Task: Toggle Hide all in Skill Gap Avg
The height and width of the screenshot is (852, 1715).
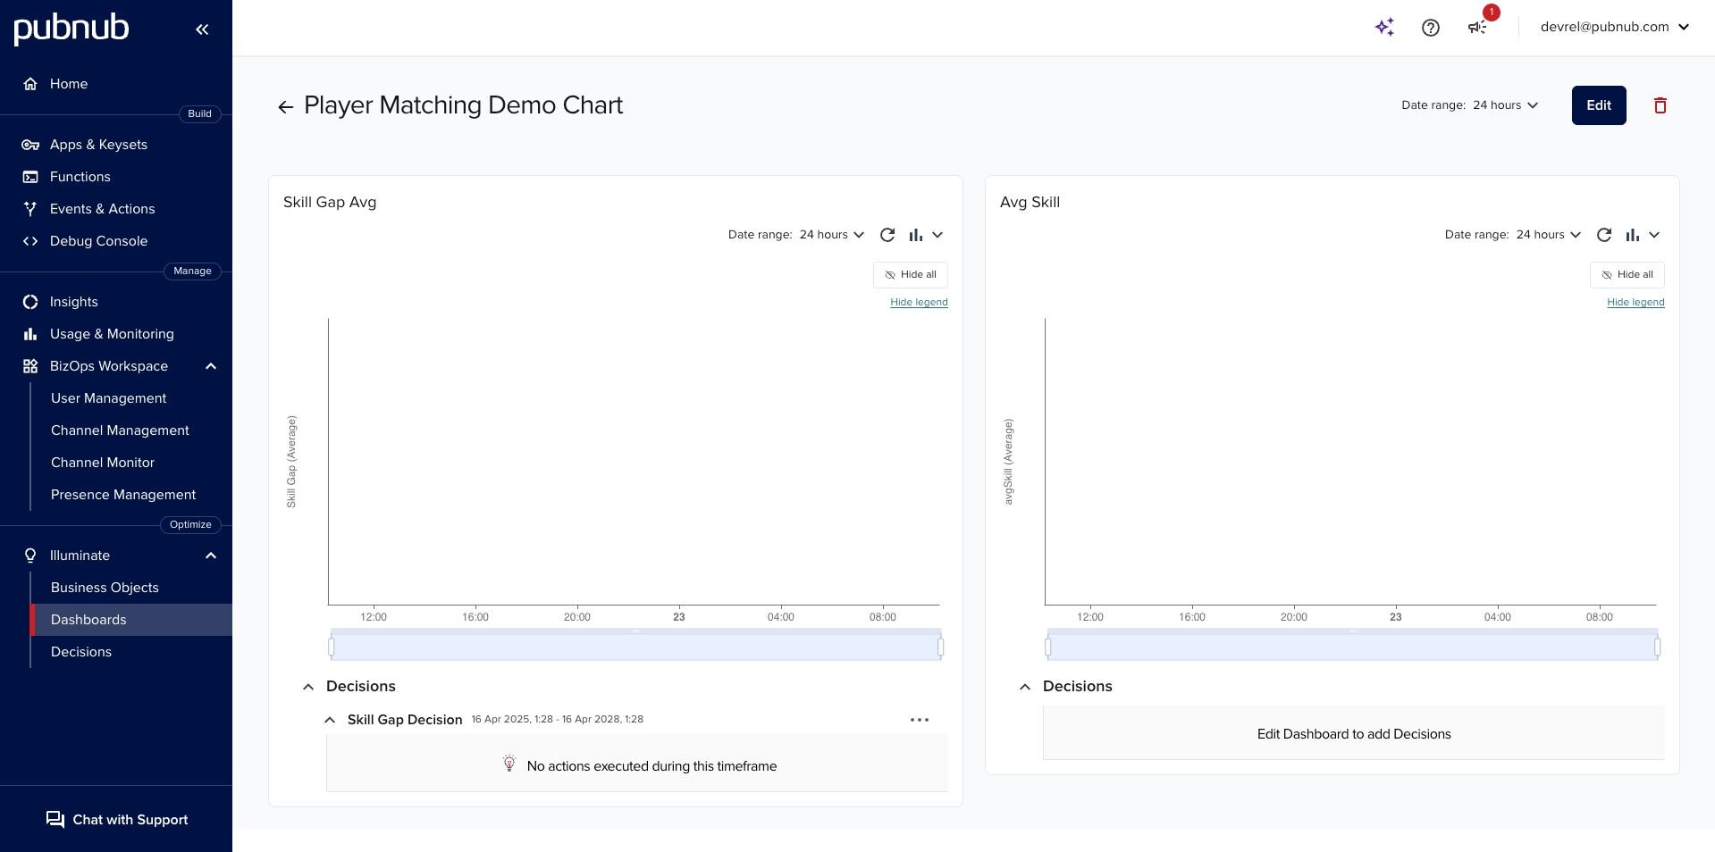Action: (910, 275)
